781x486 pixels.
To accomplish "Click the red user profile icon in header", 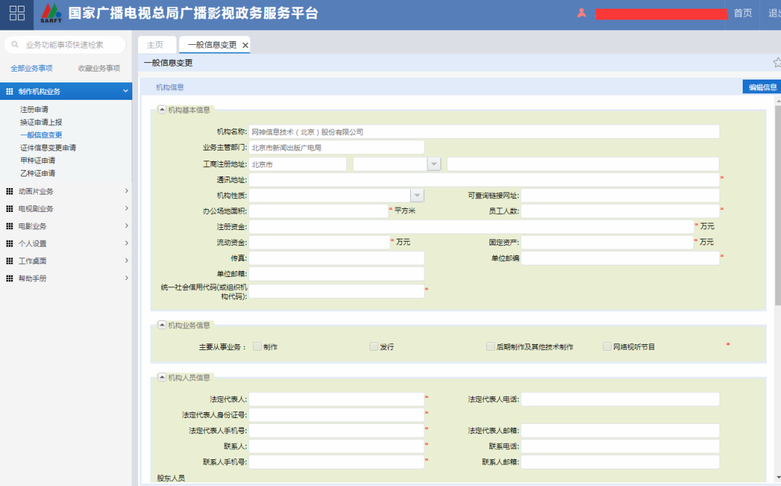I will (582, 13).
